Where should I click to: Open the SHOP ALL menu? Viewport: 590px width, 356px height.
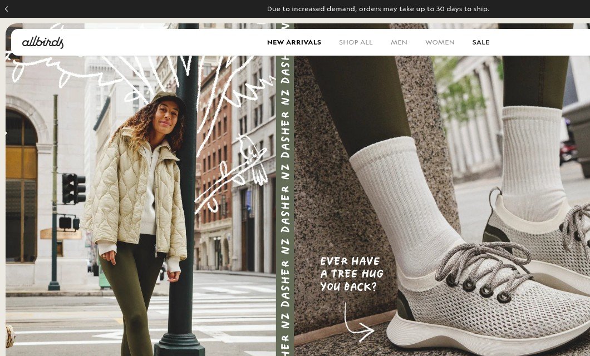[356, 42]
